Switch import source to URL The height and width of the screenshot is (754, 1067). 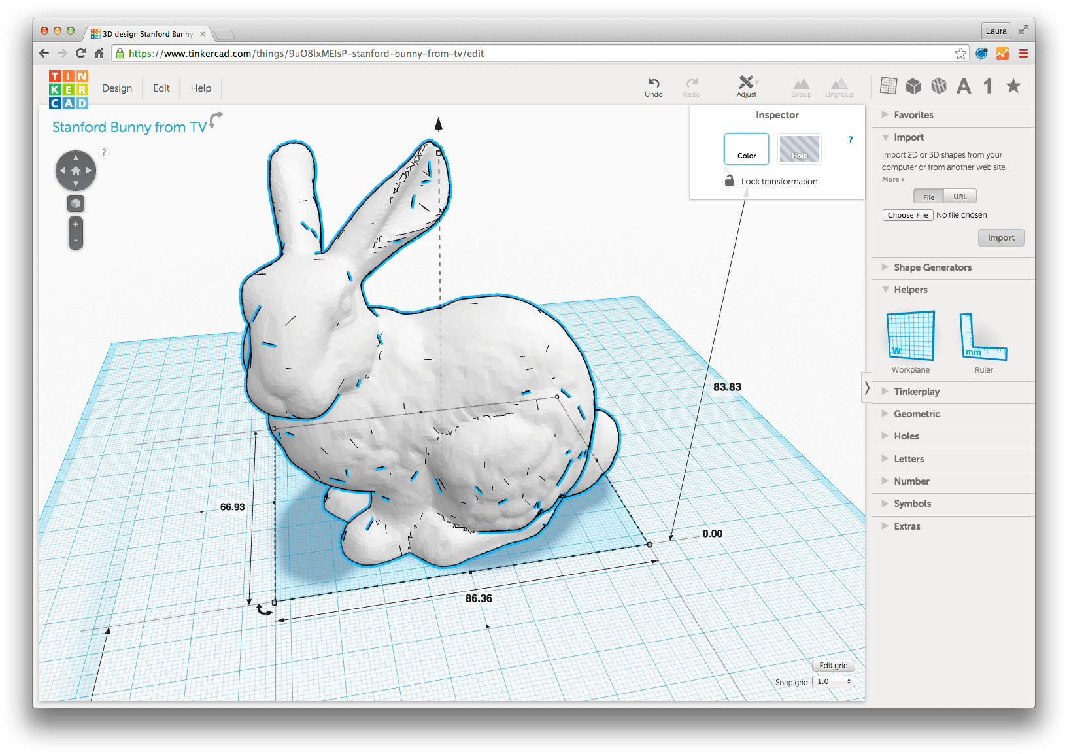[960, 196]
